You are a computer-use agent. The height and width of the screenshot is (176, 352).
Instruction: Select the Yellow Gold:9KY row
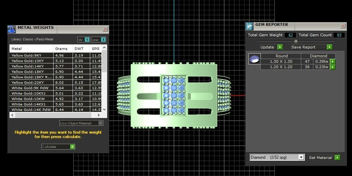(56, 55)
